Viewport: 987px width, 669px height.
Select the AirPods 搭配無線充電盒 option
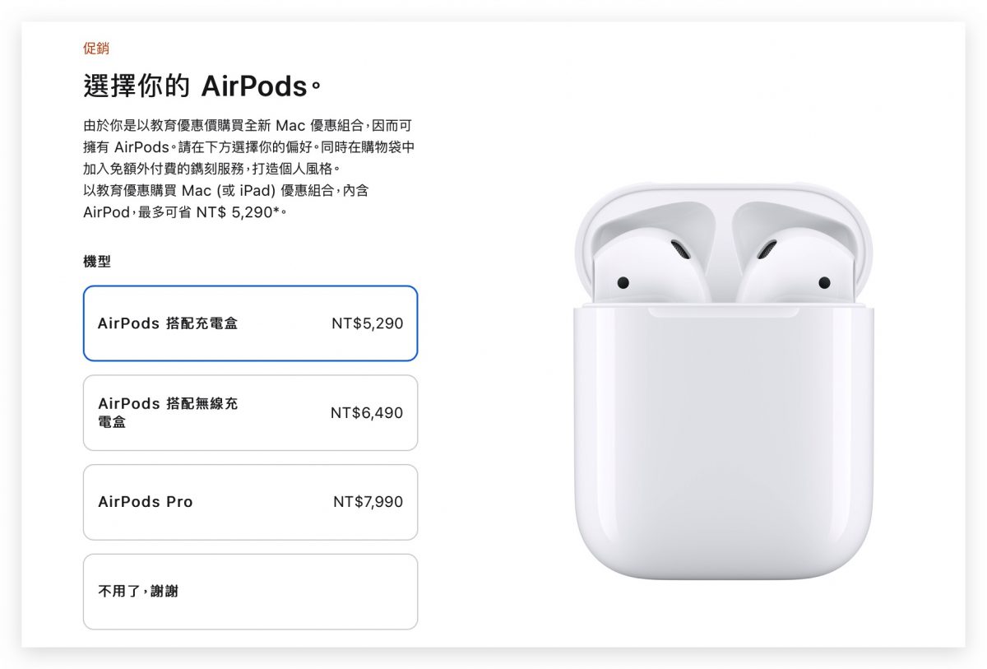249,412
